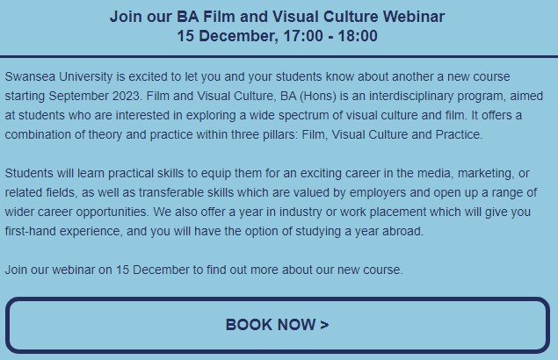Viewport: 558px width, 360px height.
Task: Click Join our webinar on 15 December sentence
Action: point(204,270)
